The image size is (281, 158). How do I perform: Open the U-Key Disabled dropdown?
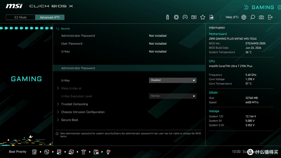coord(173,80)
